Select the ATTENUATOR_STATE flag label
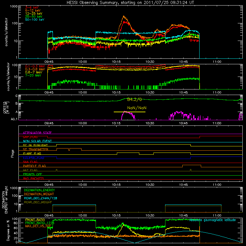 (37, 133)
